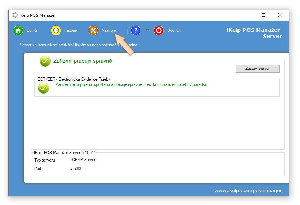Open the Historie menu label
The width and height of the screenshot is (300, 205).
tap(71, 30)
